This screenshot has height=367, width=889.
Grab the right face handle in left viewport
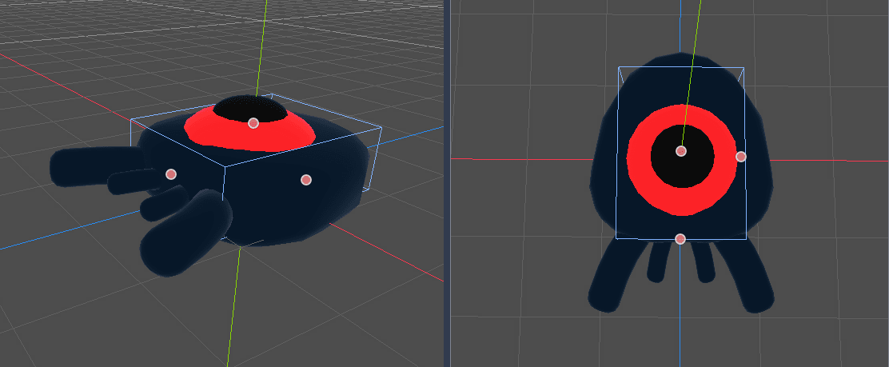click(305, 180)
